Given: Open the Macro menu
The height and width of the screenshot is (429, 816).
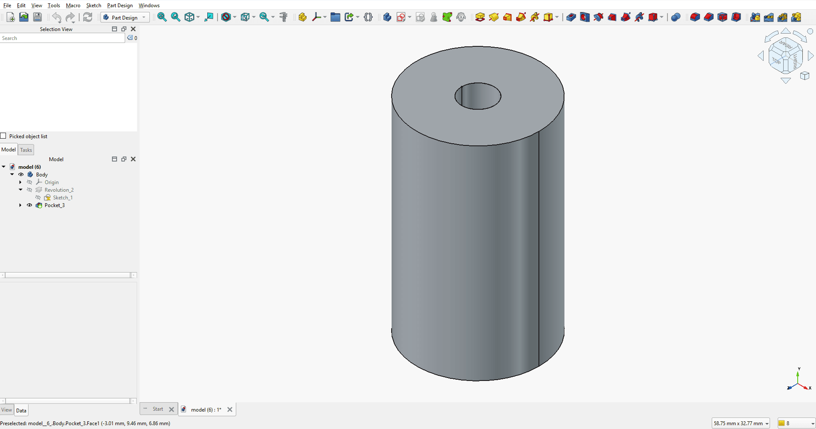Looking at the screenshot, I should [73, 5].
